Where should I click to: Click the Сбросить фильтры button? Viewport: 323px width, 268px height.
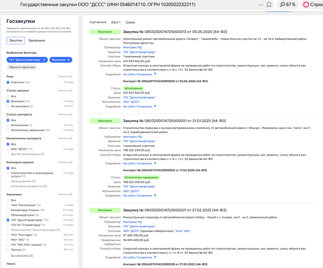coord(22,67)
